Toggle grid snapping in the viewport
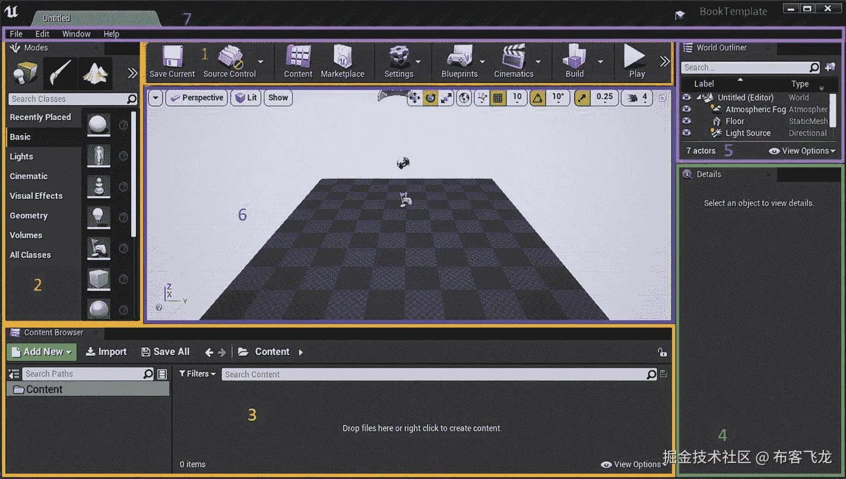Image resolution: width=846 pixels, height=479 pixels. 499,98
